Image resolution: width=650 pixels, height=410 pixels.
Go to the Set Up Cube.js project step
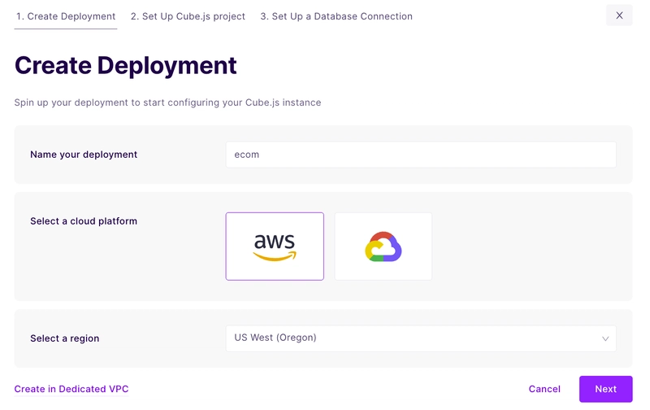click(x=188, y=16)
